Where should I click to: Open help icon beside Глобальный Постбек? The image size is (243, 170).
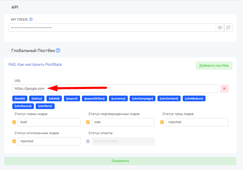[58, 50]
